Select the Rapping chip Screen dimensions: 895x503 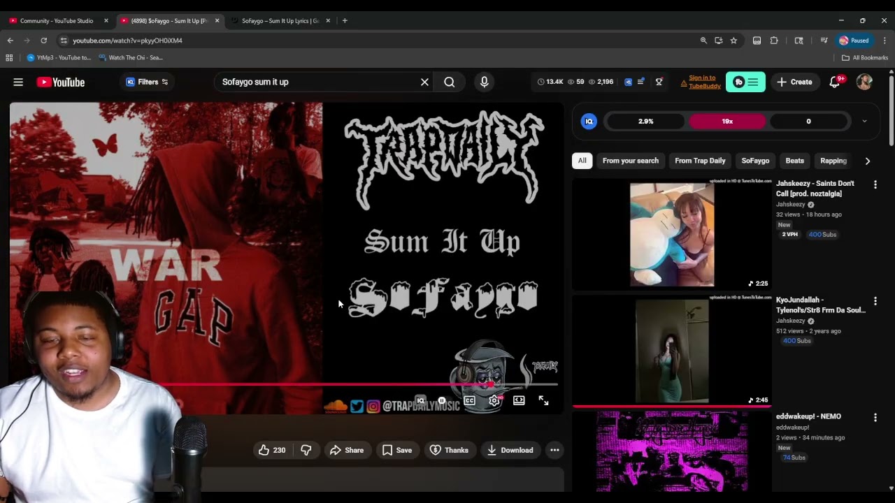tap(833, 161)
